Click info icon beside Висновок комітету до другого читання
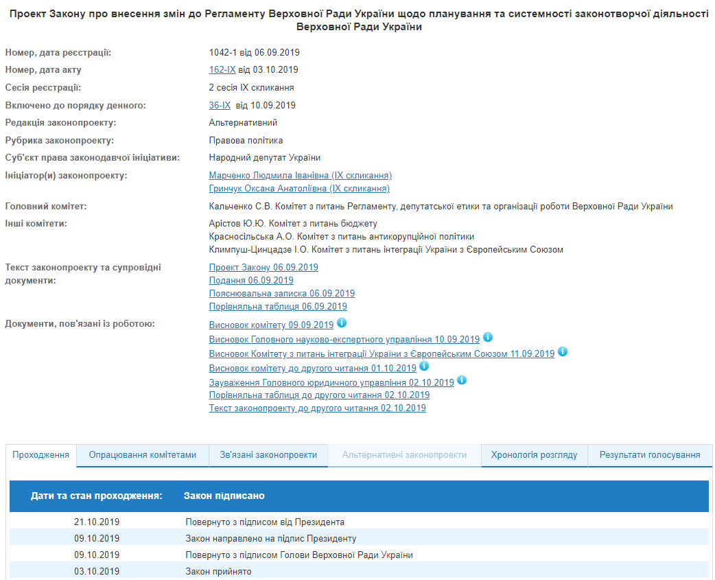This screenshot has height=580, width=715. 425,366
